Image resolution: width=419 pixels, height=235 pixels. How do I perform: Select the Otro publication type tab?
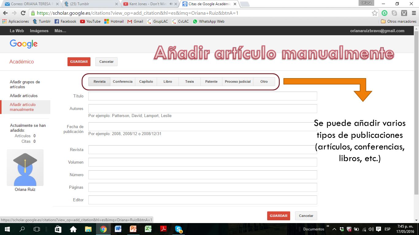tap(264, 81)
